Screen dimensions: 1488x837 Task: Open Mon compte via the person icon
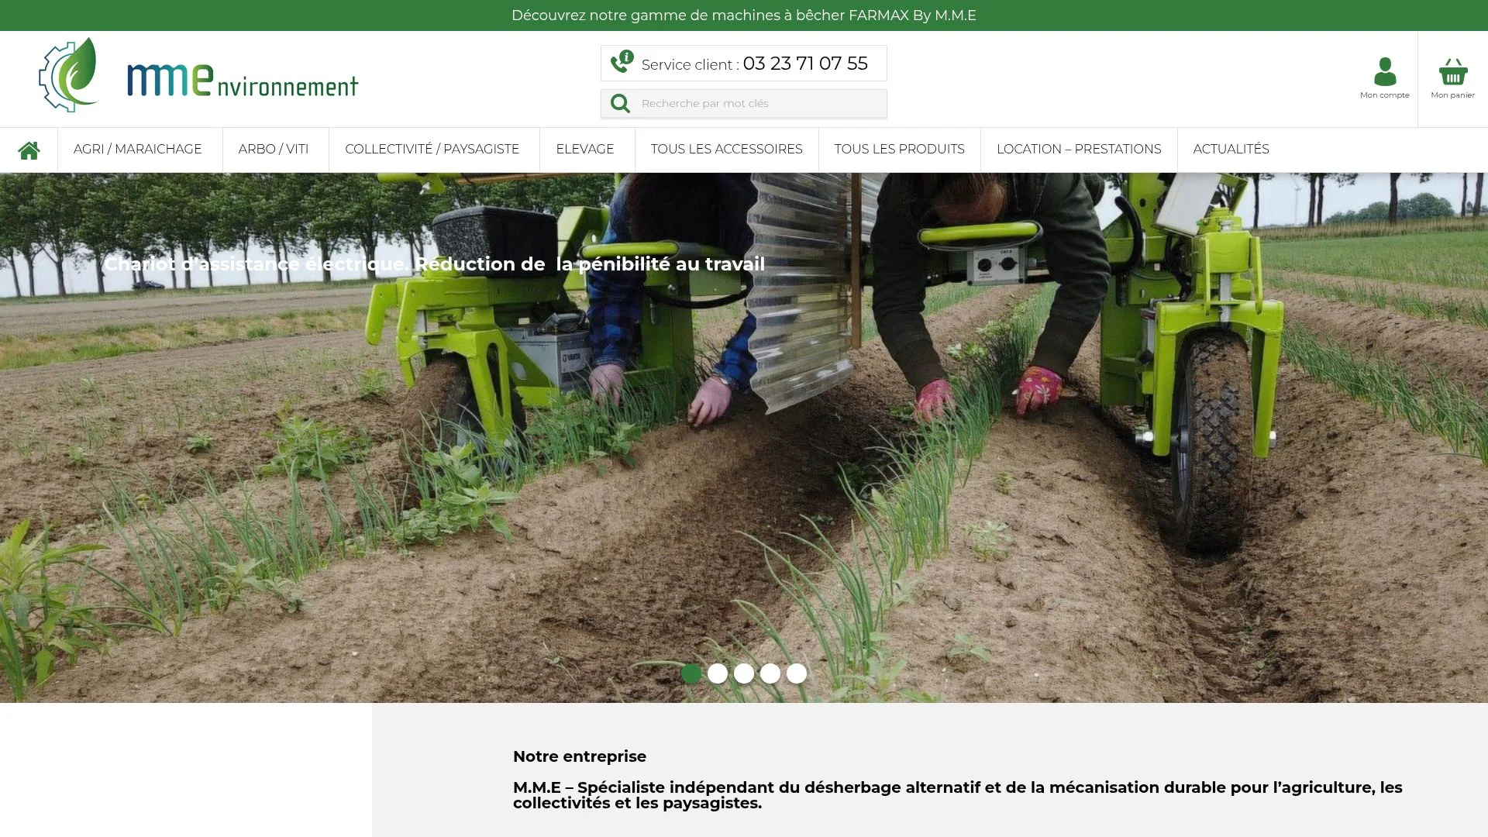coord(1384,74)
